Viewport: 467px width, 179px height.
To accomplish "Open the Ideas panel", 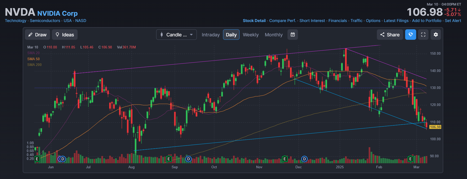I will 65,35.
